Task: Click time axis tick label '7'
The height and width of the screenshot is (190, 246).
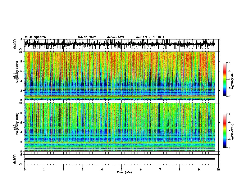Action: pyautogui.click(x=160, y=170)
